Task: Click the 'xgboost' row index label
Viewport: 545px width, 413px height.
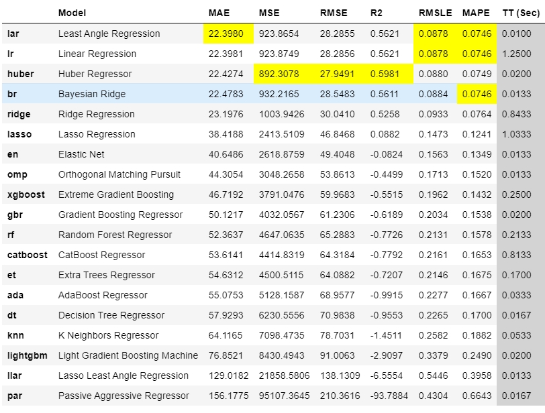Action: 26,194
